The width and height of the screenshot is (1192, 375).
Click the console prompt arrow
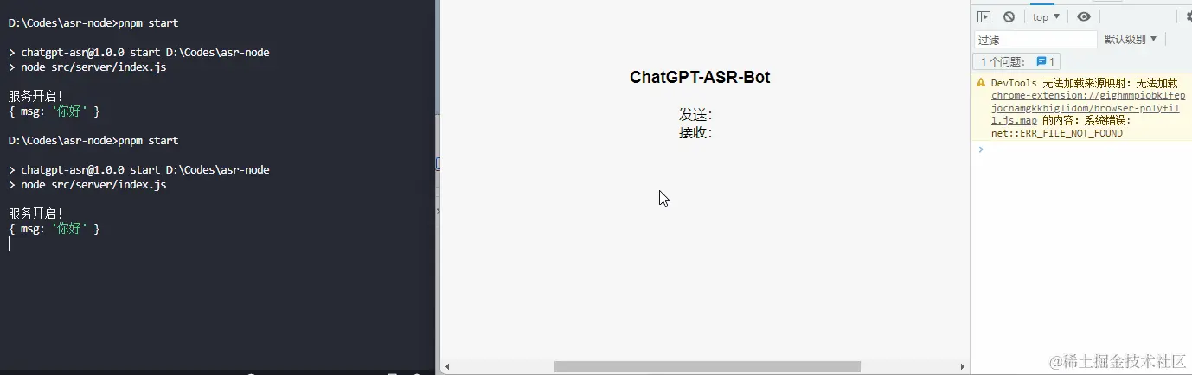[x=980, y=149]
